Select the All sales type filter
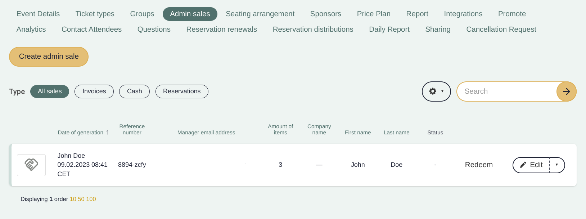This screenshot has width=586, height=219. tap(50, 91)
